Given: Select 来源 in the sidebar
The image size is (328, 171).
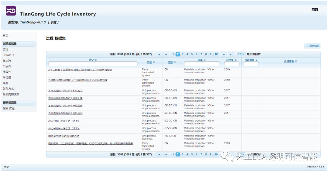Looking at the screenshot, I should [x=6, y=83].
